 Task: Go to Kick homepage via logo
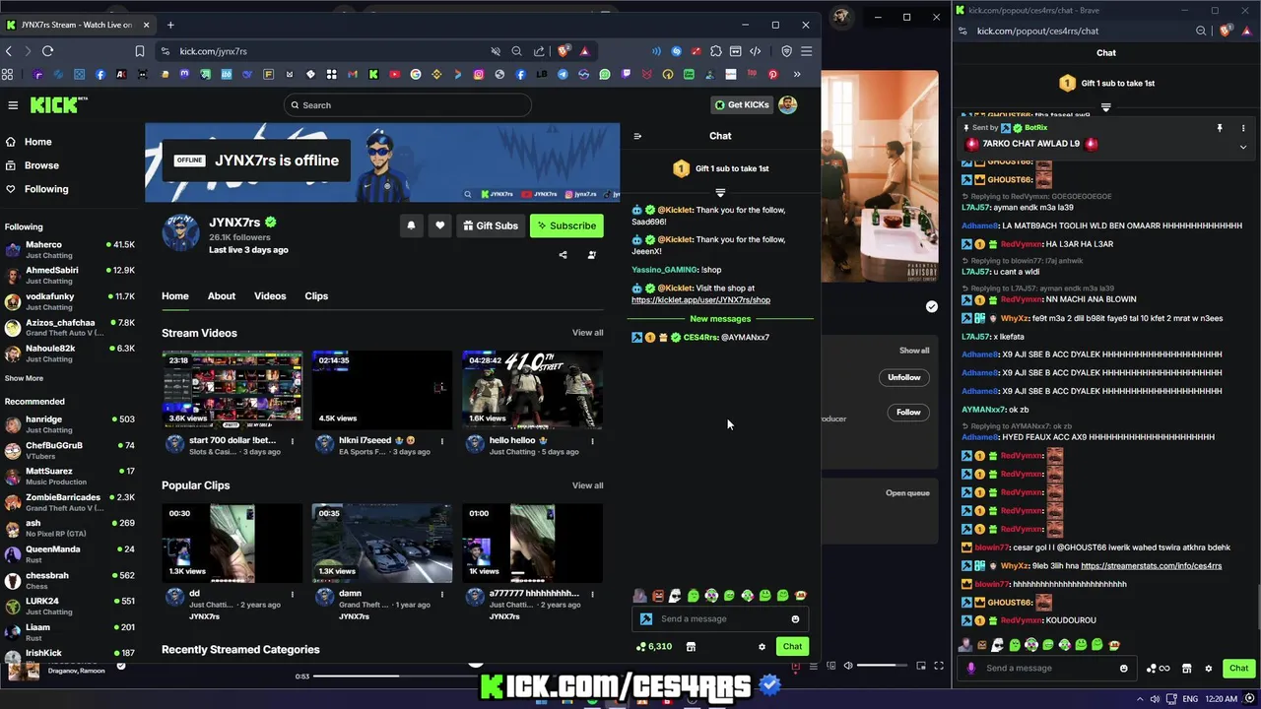tap(59, 105)
